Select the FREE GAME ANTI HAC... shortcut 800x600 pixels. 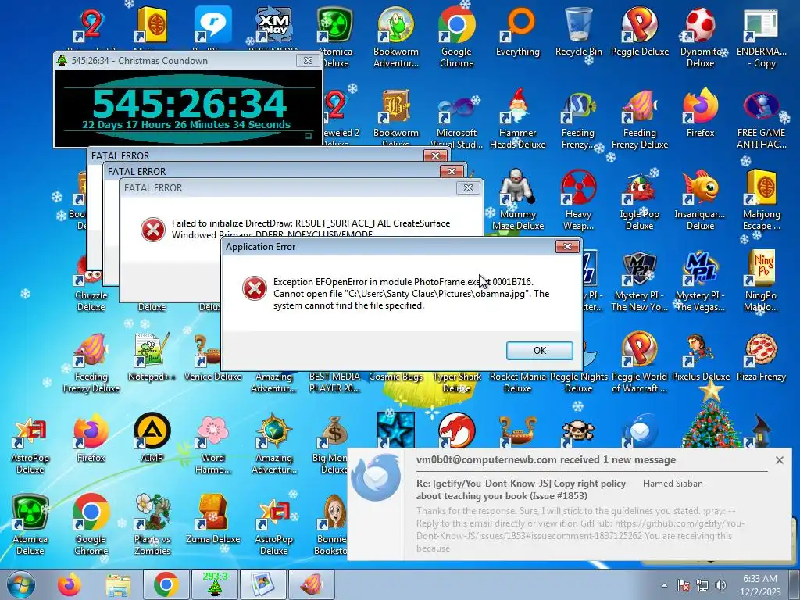click(x=761, y=120)
